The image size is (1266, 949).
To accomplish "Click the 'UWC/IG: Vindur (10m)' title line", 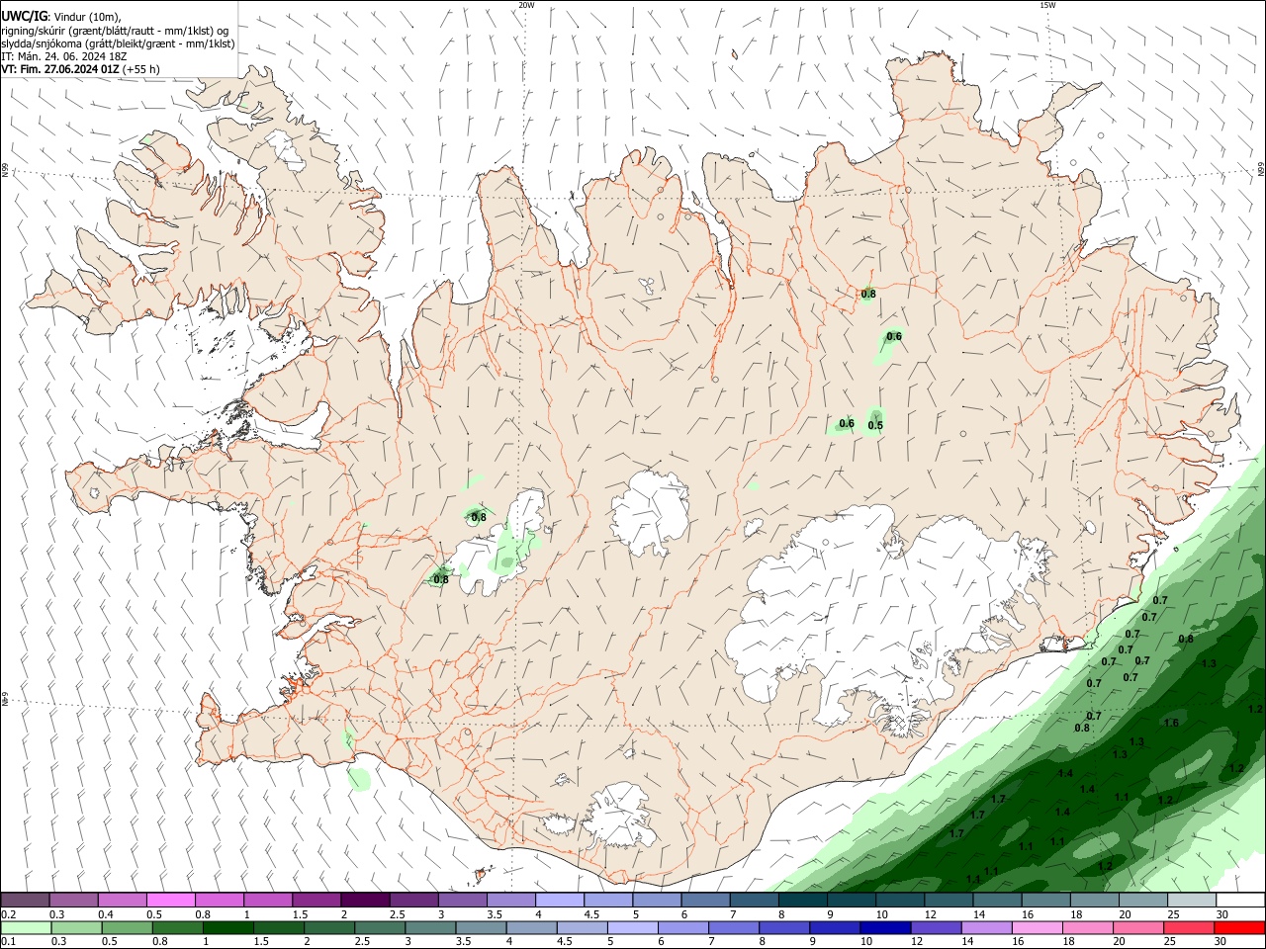I will (61, 17).
